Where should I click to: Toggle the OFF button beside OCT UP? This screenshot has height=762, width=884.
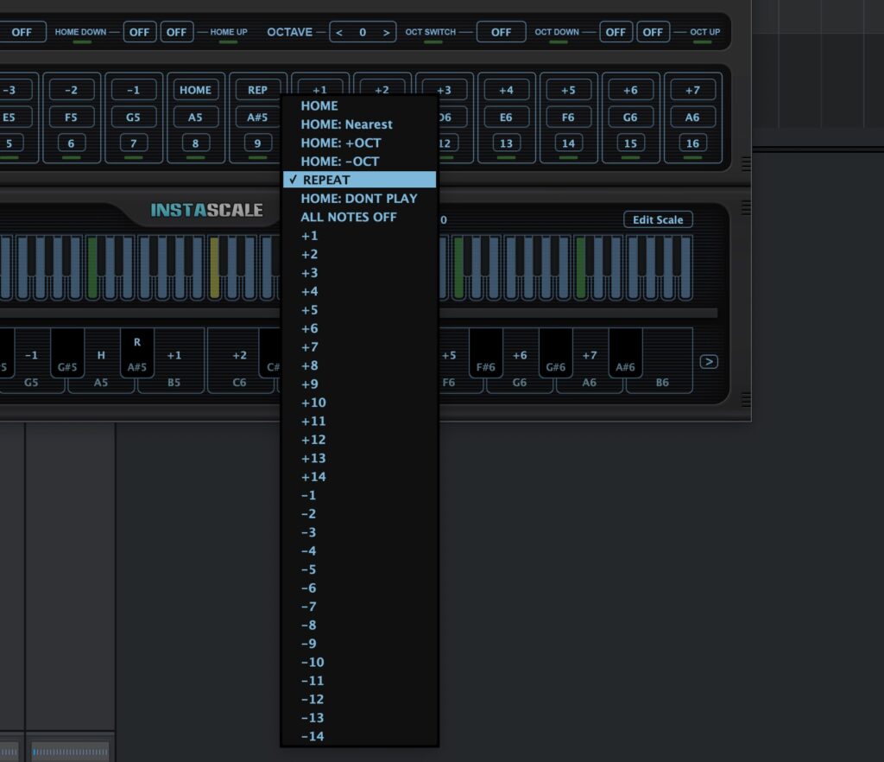click(x=653, y=32)
